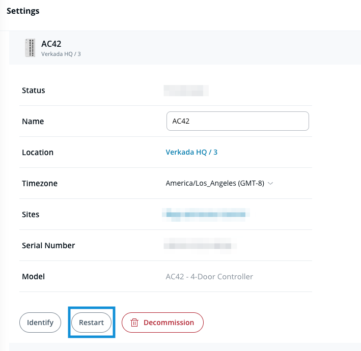Image resolution: width=361 pixels, height=351 pixels.
Task: Click the trash icon in Decommission button
Action: (134, 323)
